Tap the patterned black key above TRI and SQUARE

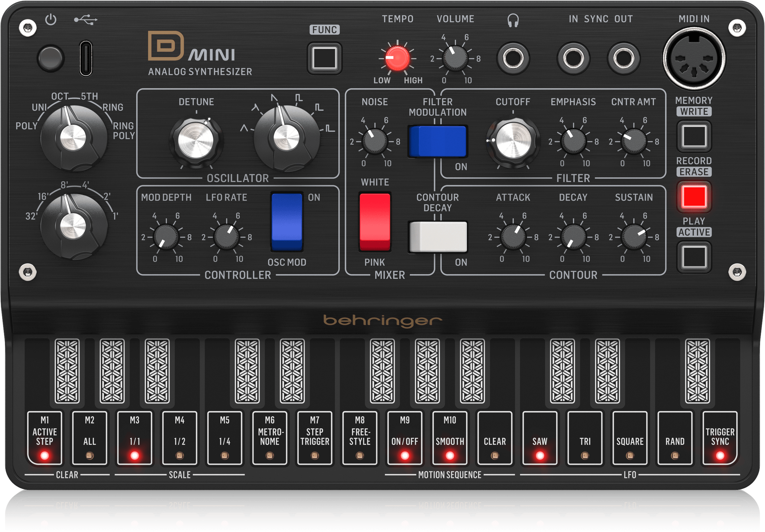[x=607, y=371]
